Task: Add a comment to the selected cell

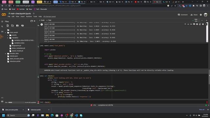Action: tap(194, 24)
